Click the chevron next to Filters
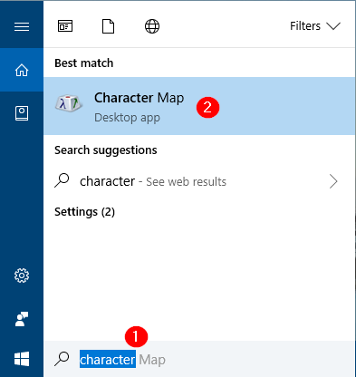 333,26
